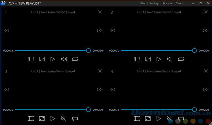
Task: Fast-forward video in player 3
Action: pos(100,90)
